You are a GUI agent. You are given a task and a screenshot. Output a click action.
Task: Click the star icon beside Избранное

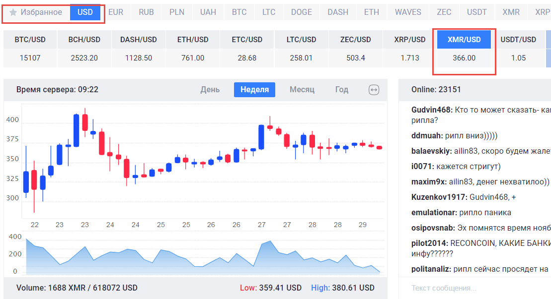tap(13, 12)
